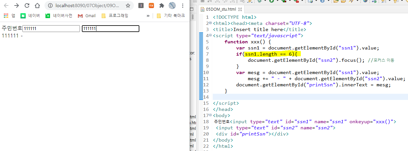
Task: Bookmark this page with the star
Action: point(128,5)
